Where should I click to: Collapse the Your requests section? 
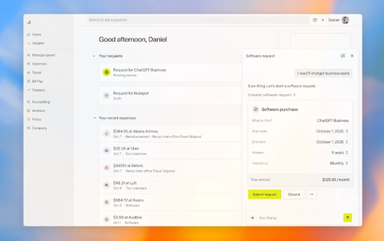(x=94, y=56)
